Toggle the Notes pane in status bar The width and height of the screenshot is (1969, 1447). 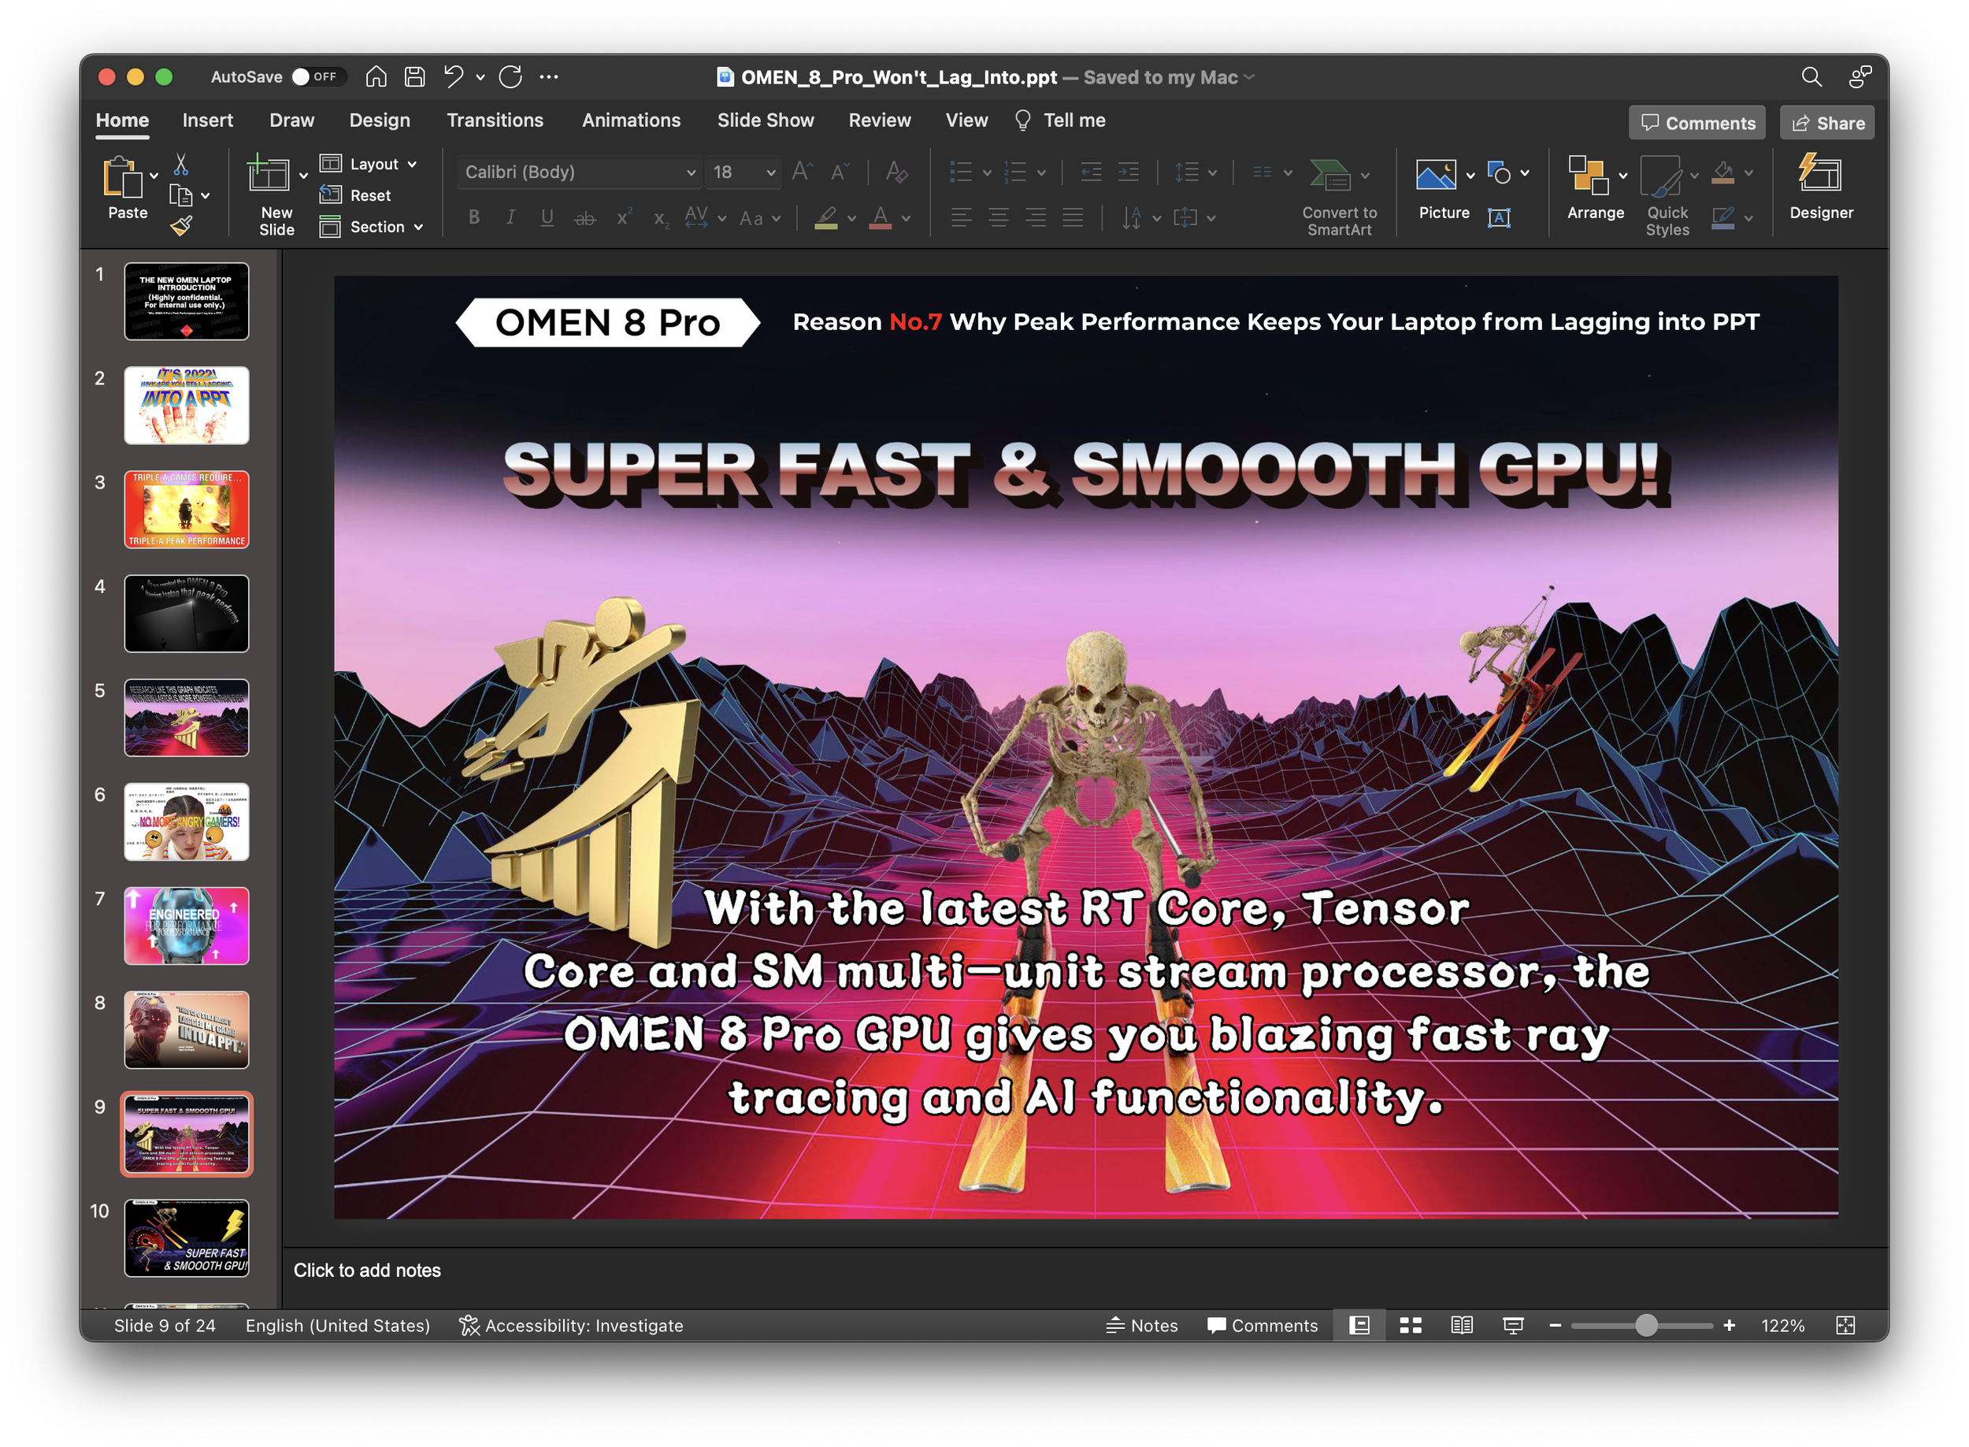tap(1141, 1325)
